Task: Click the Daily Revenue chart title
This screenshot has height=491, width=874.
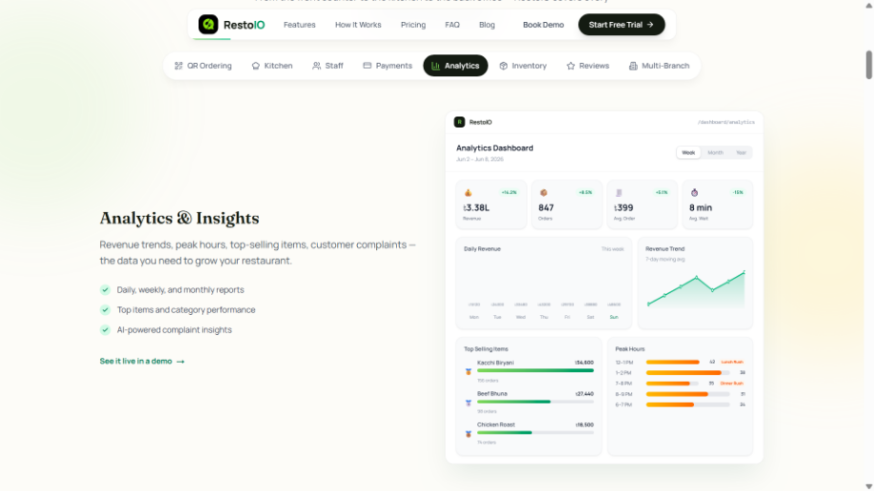Action: (x=482, y=249)
